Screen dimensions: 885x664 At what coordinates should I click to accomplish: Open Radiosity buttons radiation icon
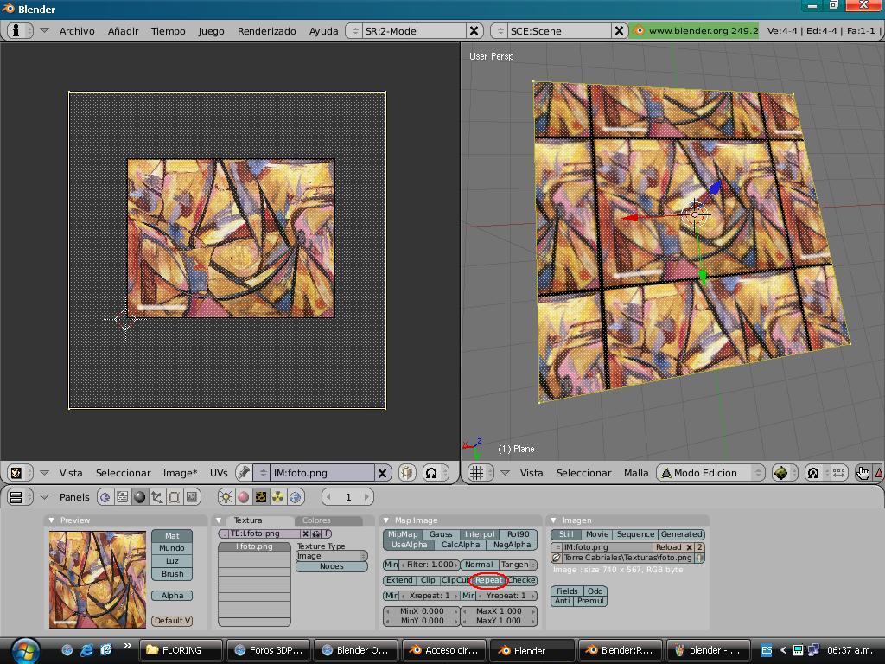click(278, 497)
